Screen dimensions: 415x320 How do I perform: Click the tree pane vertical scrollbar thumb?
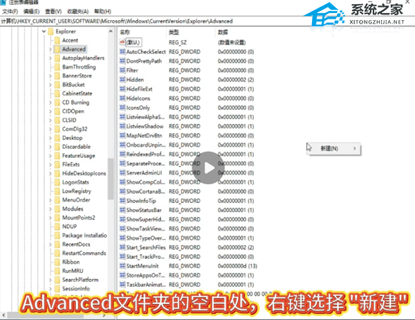click(x=111, y=179)
